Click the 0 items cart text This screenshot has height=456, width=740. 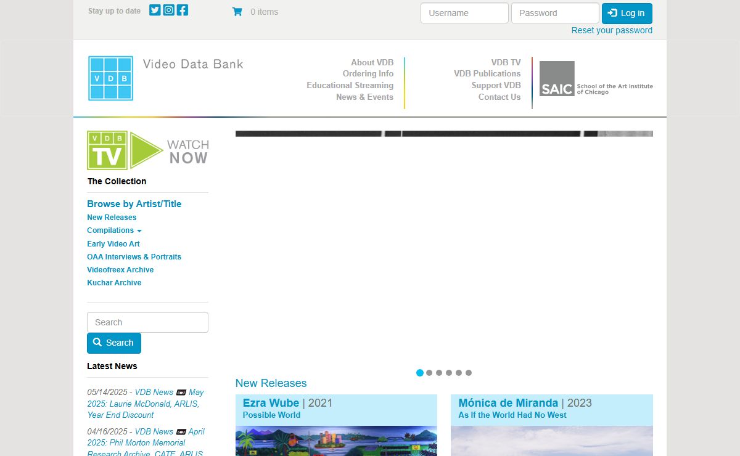[x=264, y=12]
